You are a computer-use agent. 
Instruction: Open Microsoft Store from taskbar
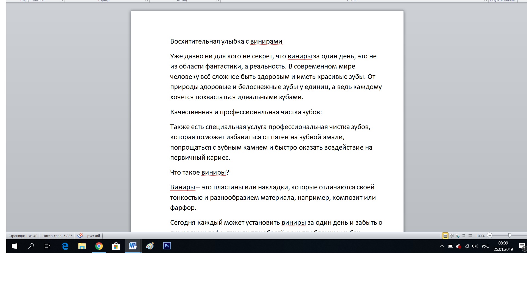pos(116,246)
